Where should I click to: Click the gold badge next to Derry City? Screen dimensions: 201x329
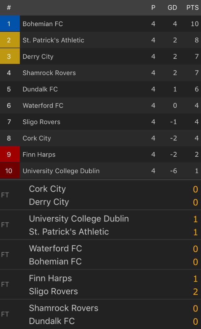10,56
